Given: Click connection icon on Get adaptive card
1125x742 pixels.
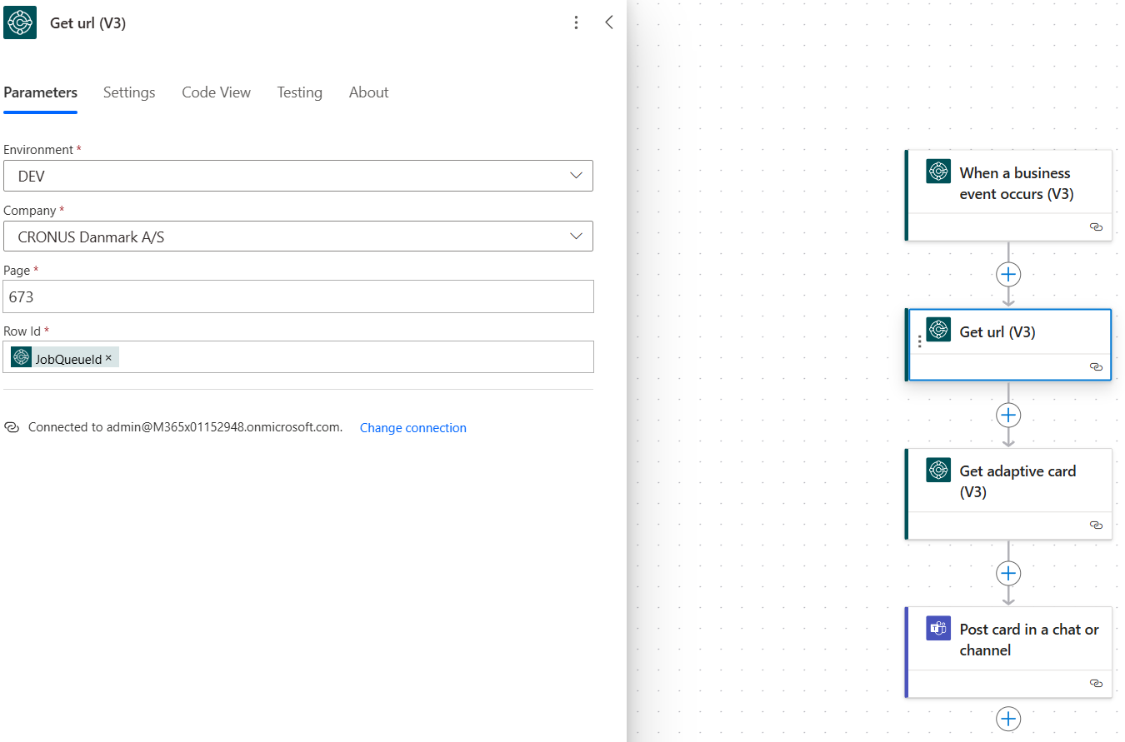Looking at the screenshot, I should [1096, 525].
